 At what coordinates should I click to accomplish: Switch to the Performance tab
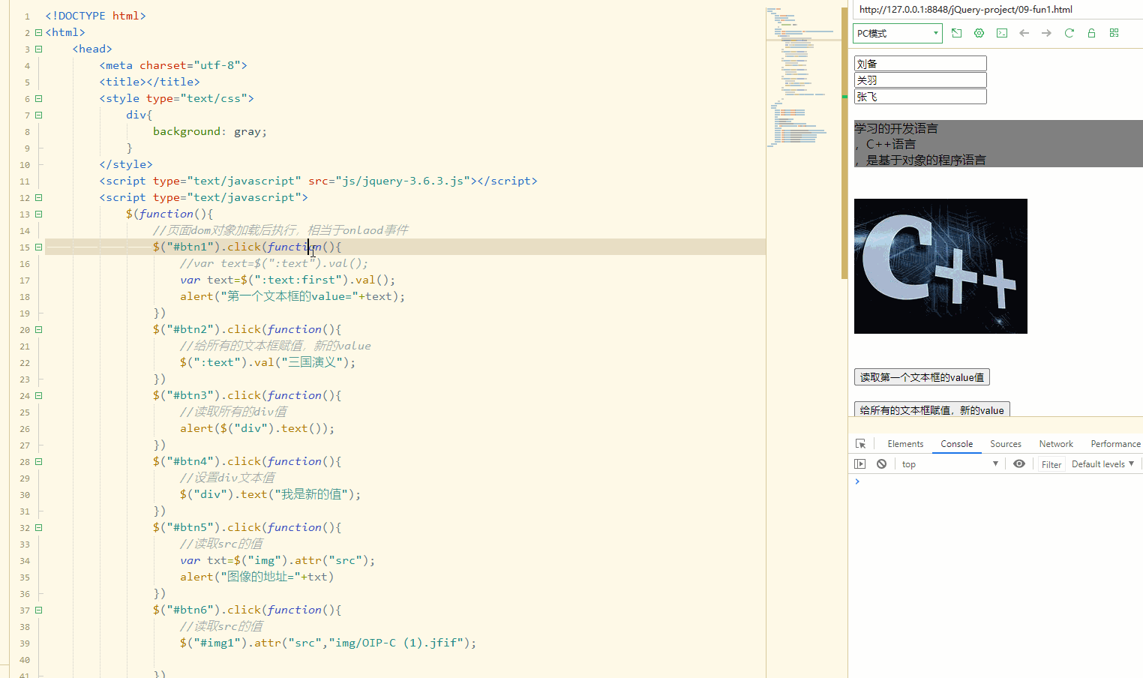coord(1115,444)
